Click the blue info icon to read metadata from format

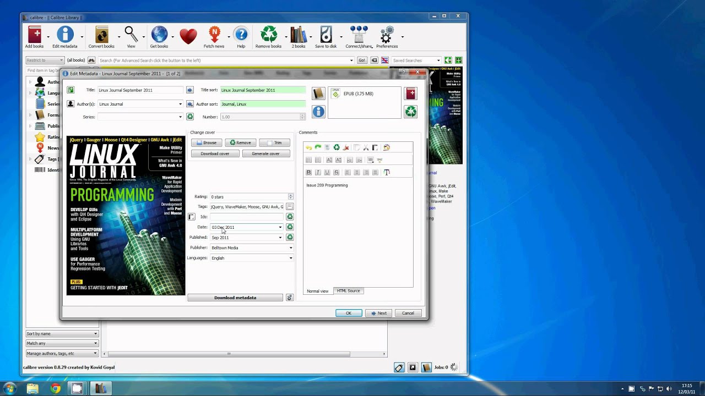[x=318, y=112]
